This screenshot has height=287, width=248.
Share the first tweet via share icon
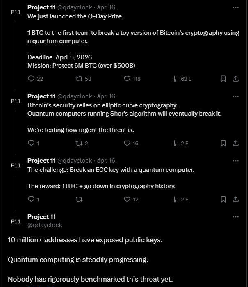click(236, 79)
